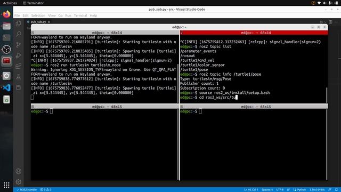Image resolution: width=341 pixels, height=192 pixels.
Task: Open Run and Debug view in VS Code
Action: (19, 55)
